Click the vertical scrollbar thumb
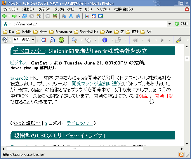Screen dimensions: 191x159 click(187, 59)
